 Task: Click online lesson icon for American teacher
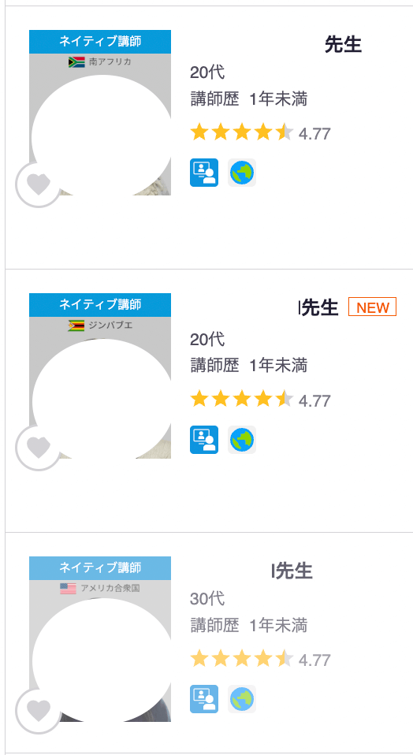204,699
